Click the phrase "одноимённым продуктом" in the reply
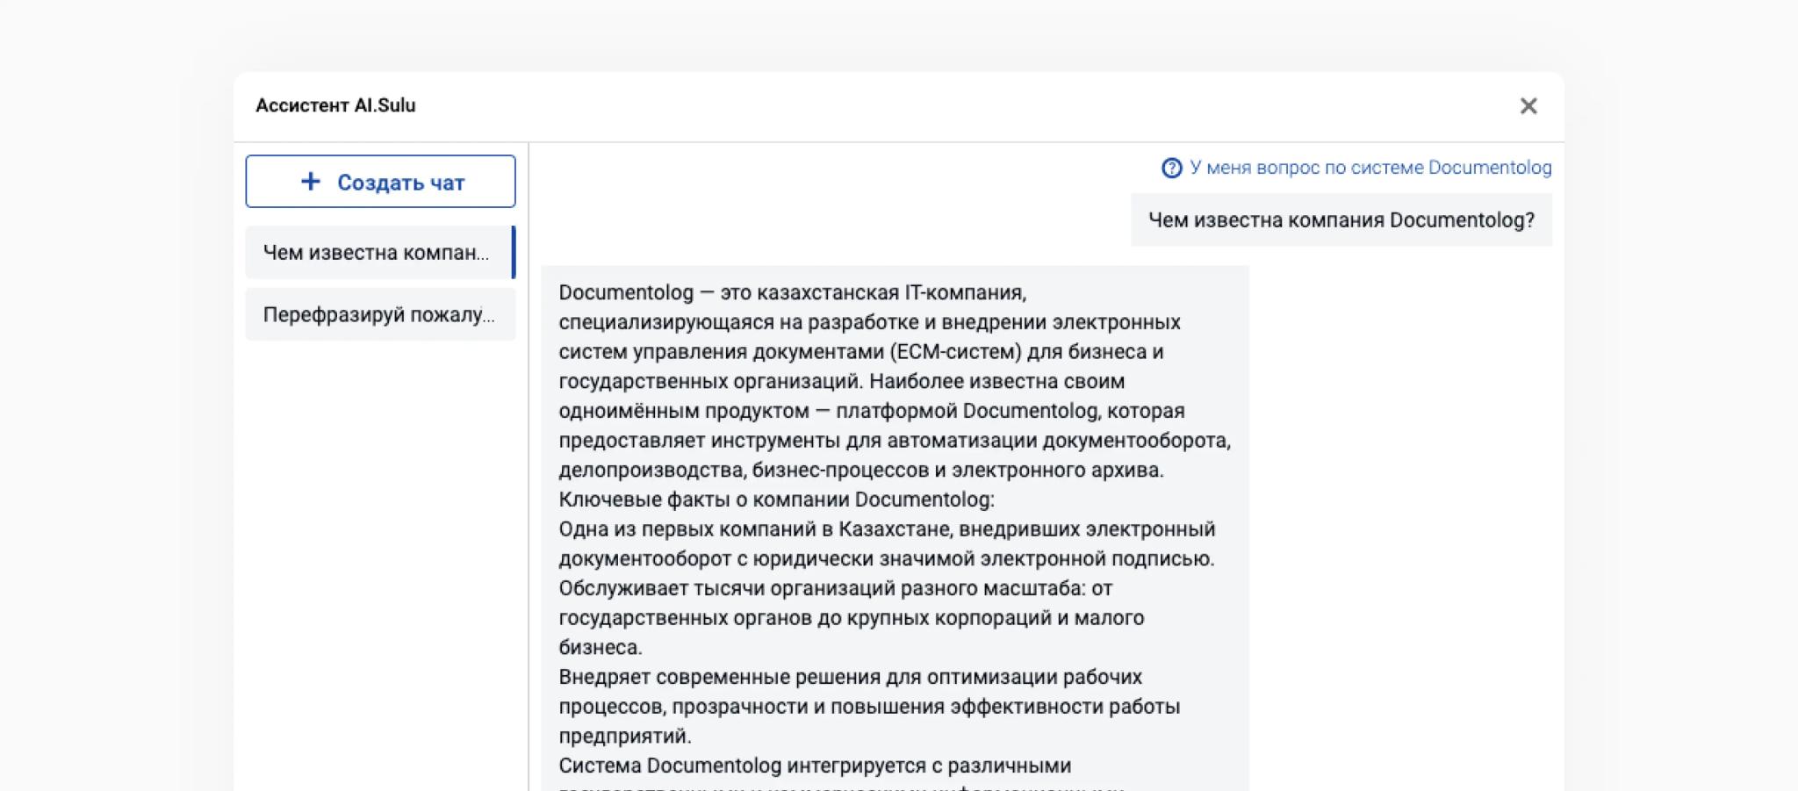Viewport: 1798px width, 791px height. (683, 411)
